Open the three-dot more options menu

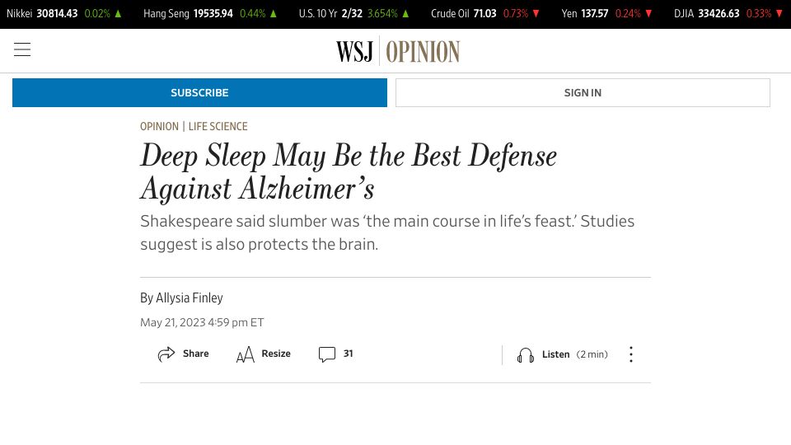tap(631, 354)
